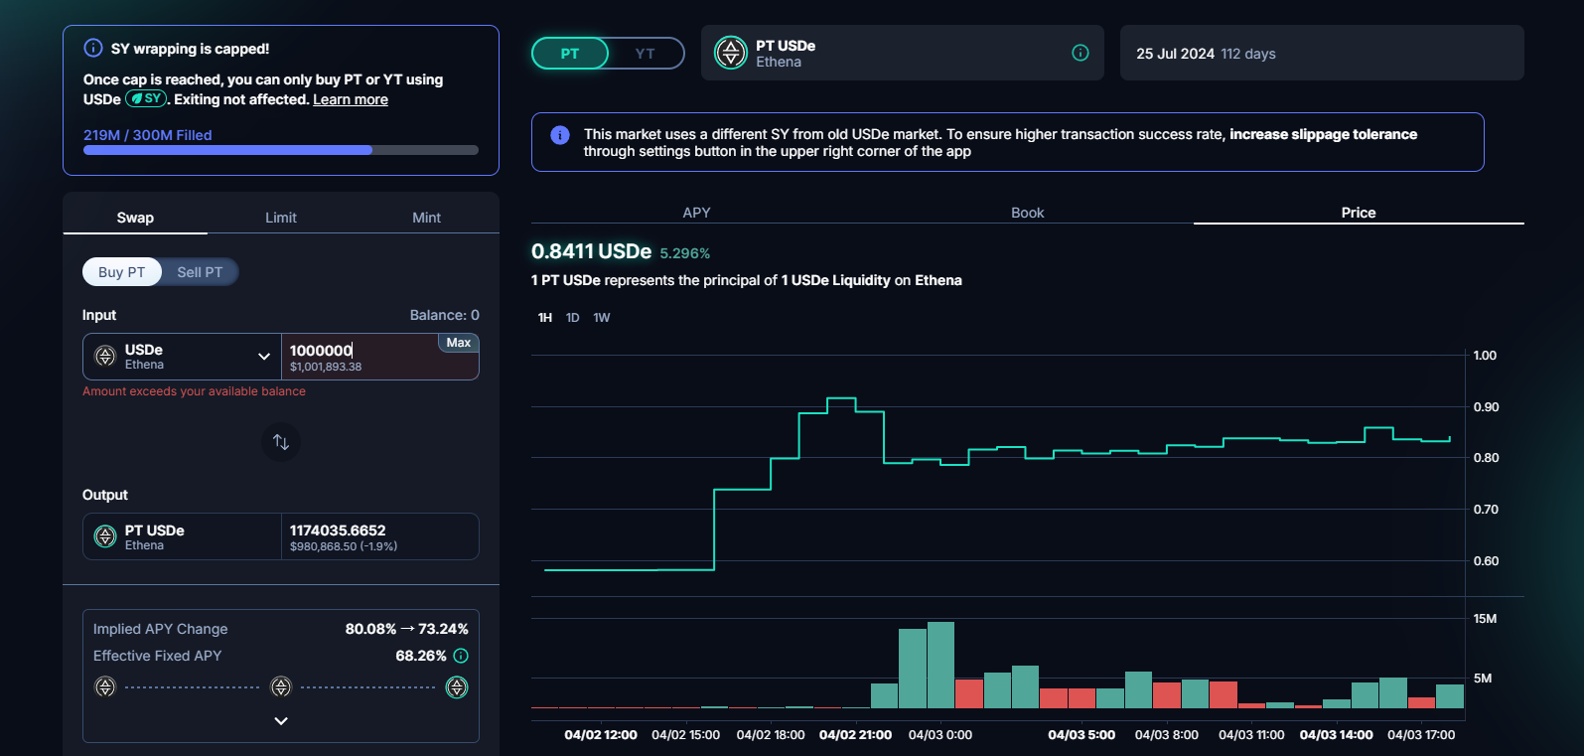Click the PT USDe token icon in Output
1584x756 pixels.
tap(105, 536)
